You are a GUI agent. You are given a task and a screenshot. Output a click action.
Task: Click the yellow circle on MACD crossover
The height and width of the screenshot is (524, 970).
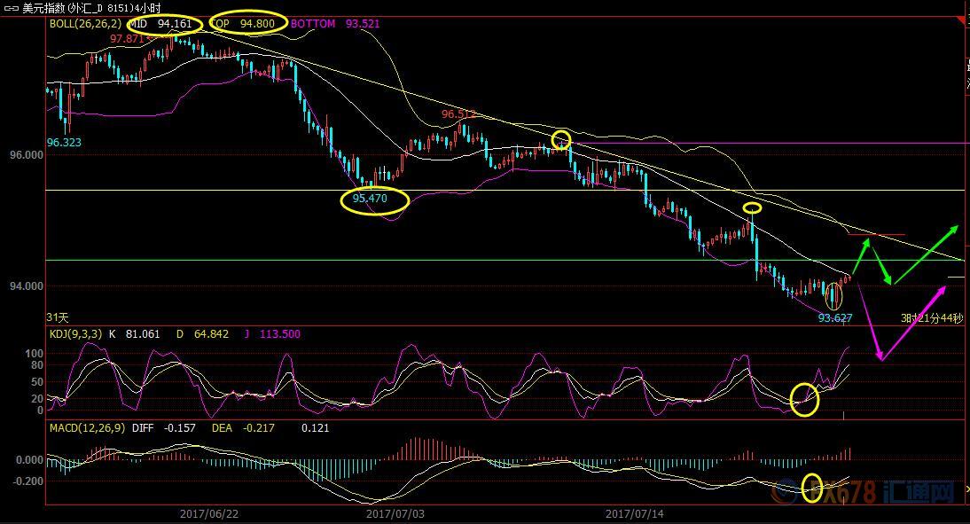(811, 487)
